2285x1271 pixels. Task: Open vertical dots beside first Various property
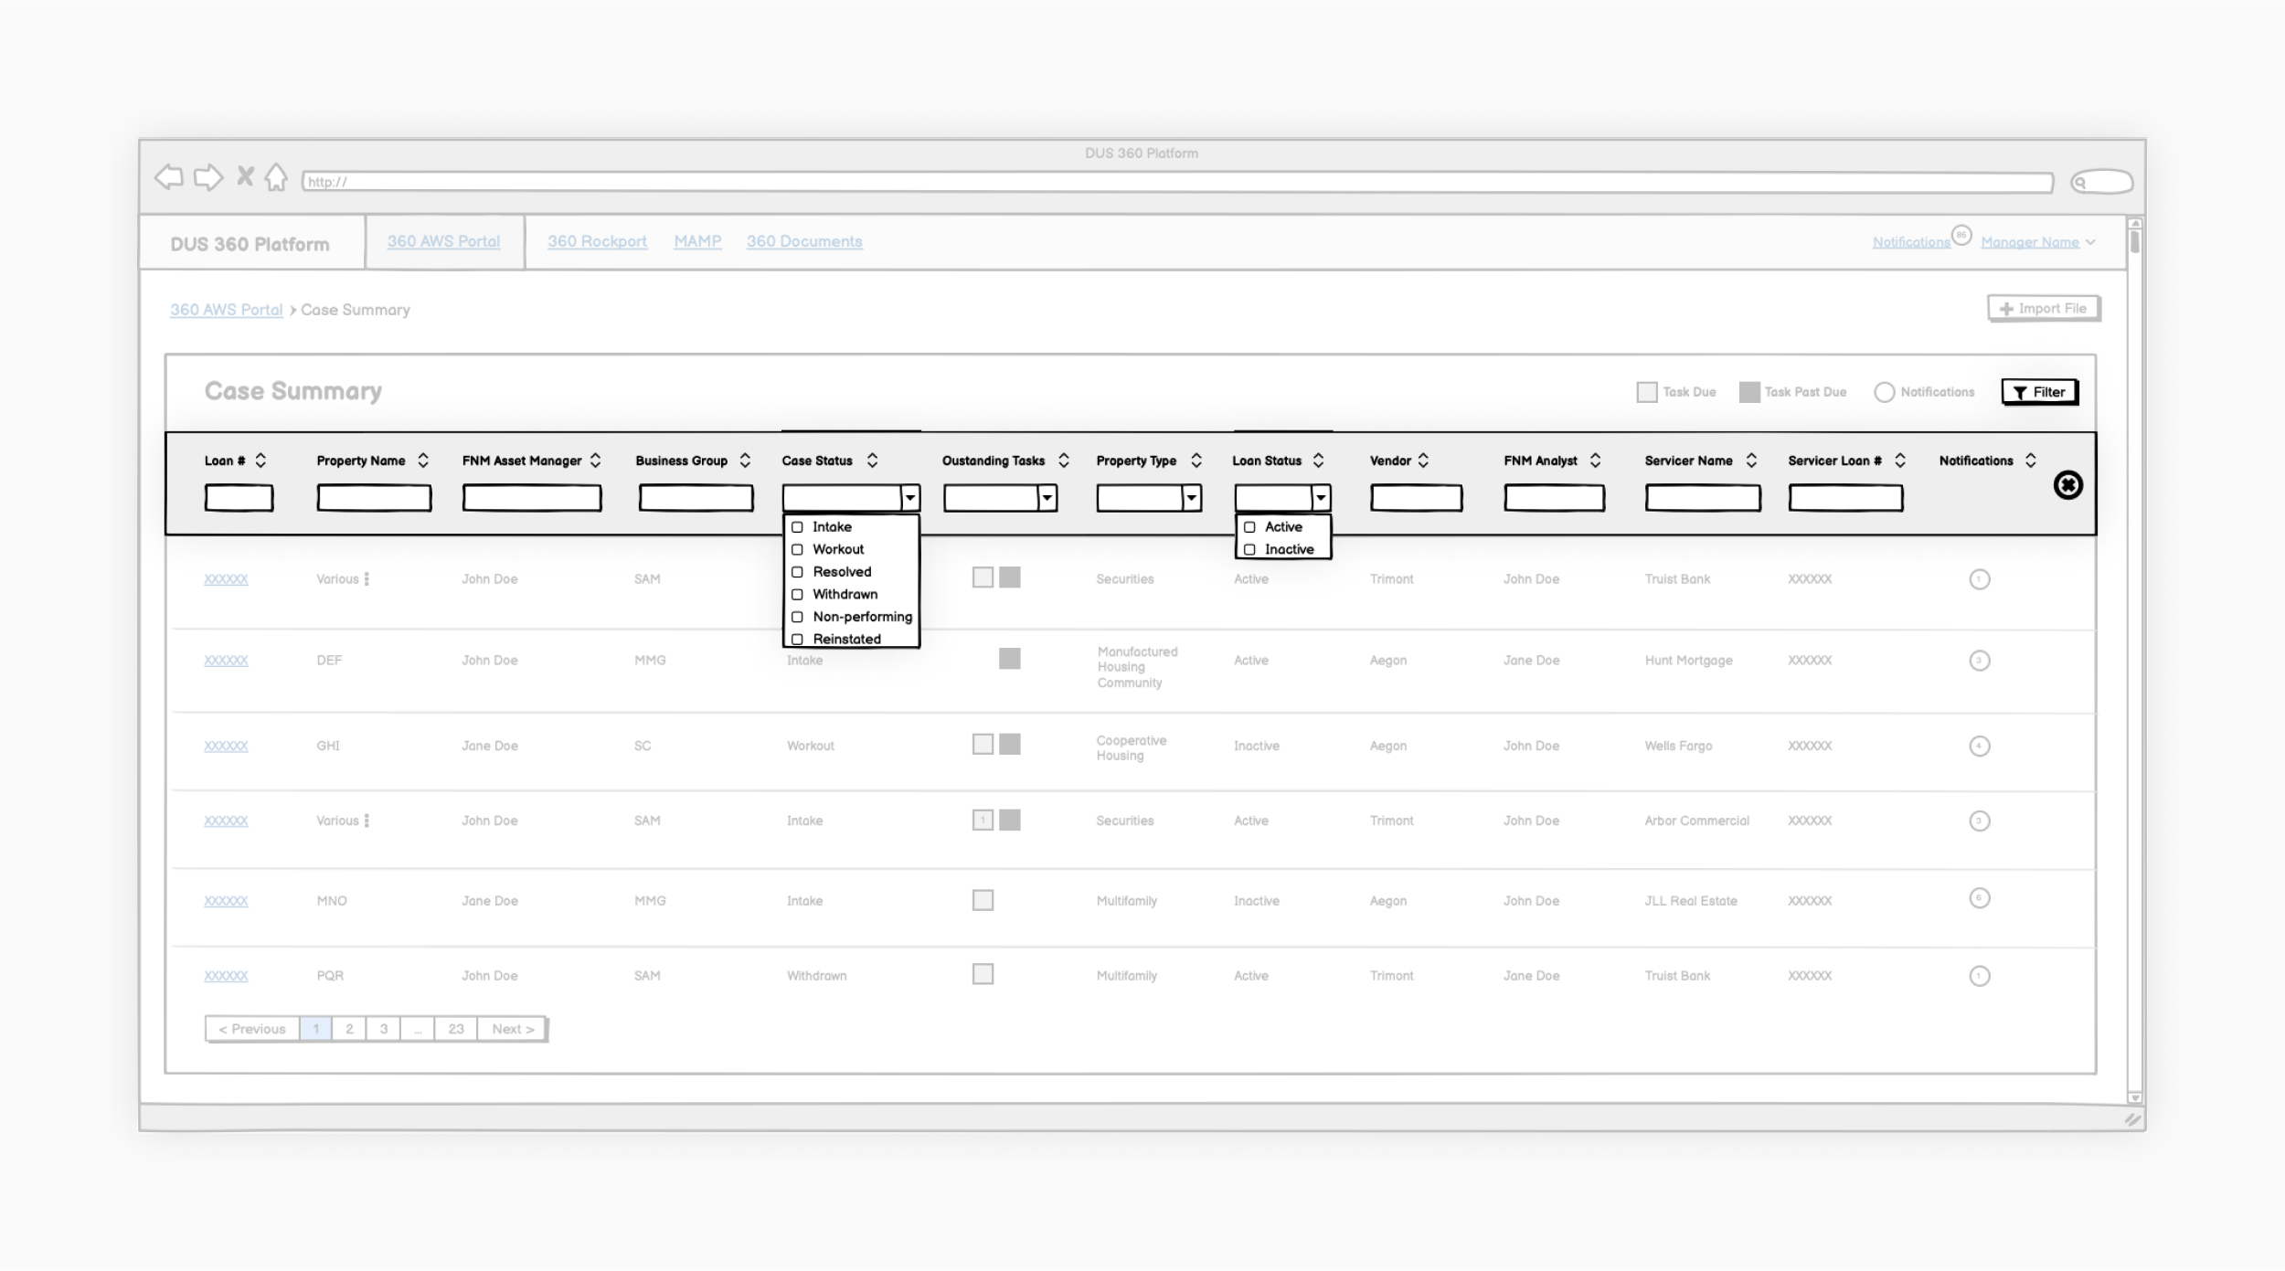tap(367, 579)
